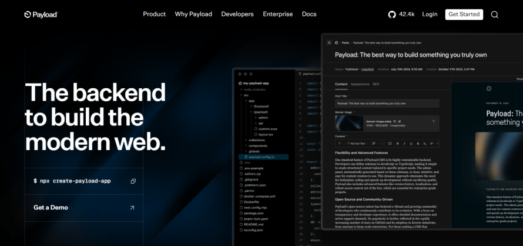Open .gitignore in the file tree
Image resolution: width=523 pixels, height=246 pixels.
(249, 179)
